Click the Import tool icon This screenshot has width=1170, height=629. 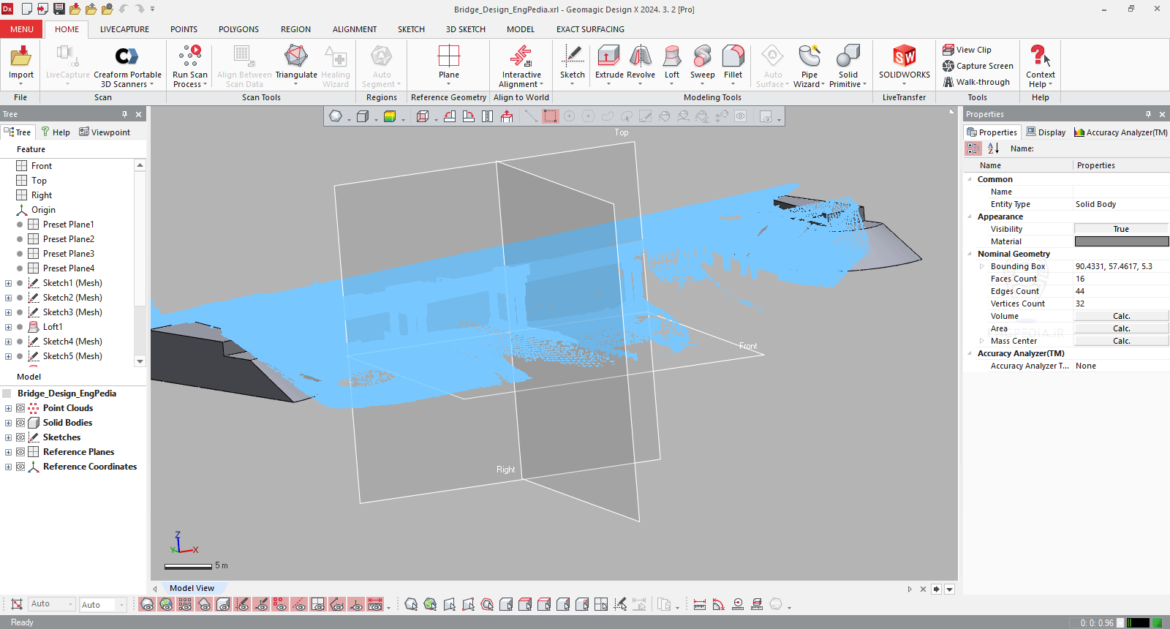click(x=21, y=57)
